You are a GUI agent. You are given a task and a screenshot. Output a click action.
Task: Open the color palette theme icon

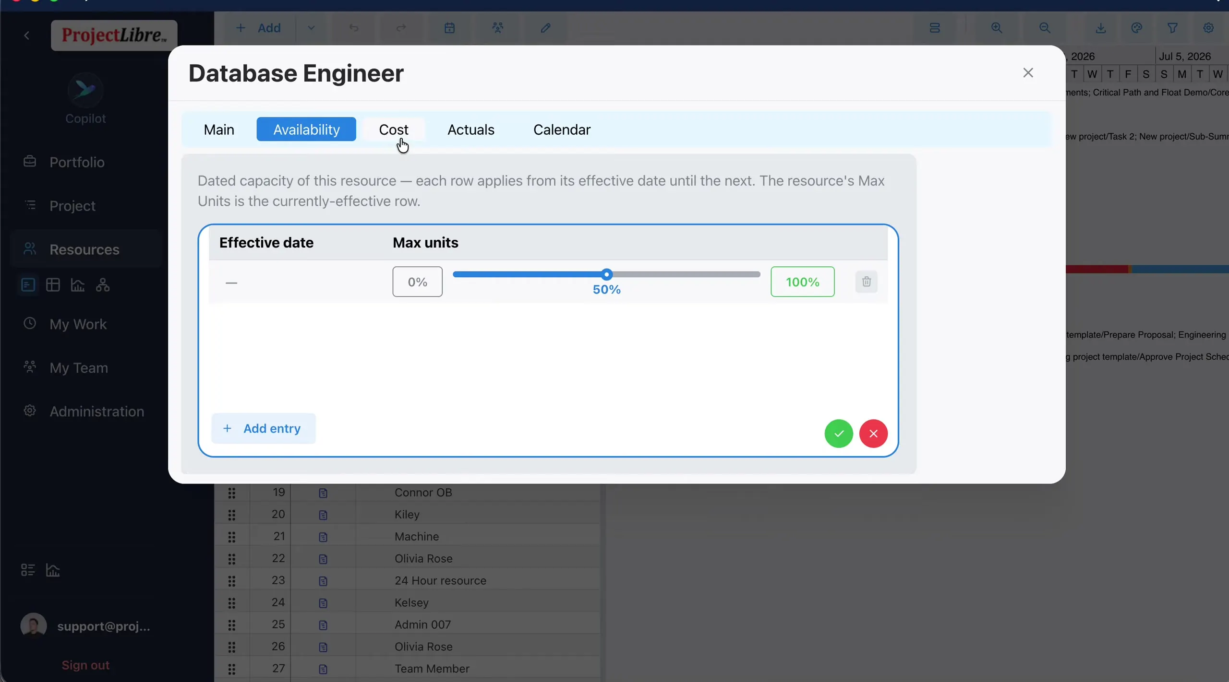point(1137,28)
